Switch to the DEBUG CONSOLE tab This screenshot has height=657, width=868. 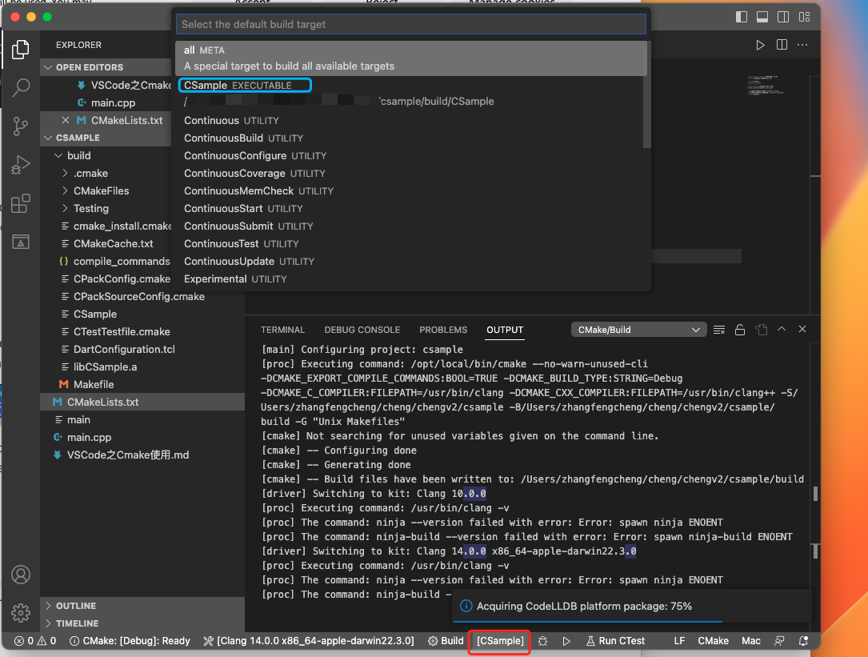click(x=362, y=330)
